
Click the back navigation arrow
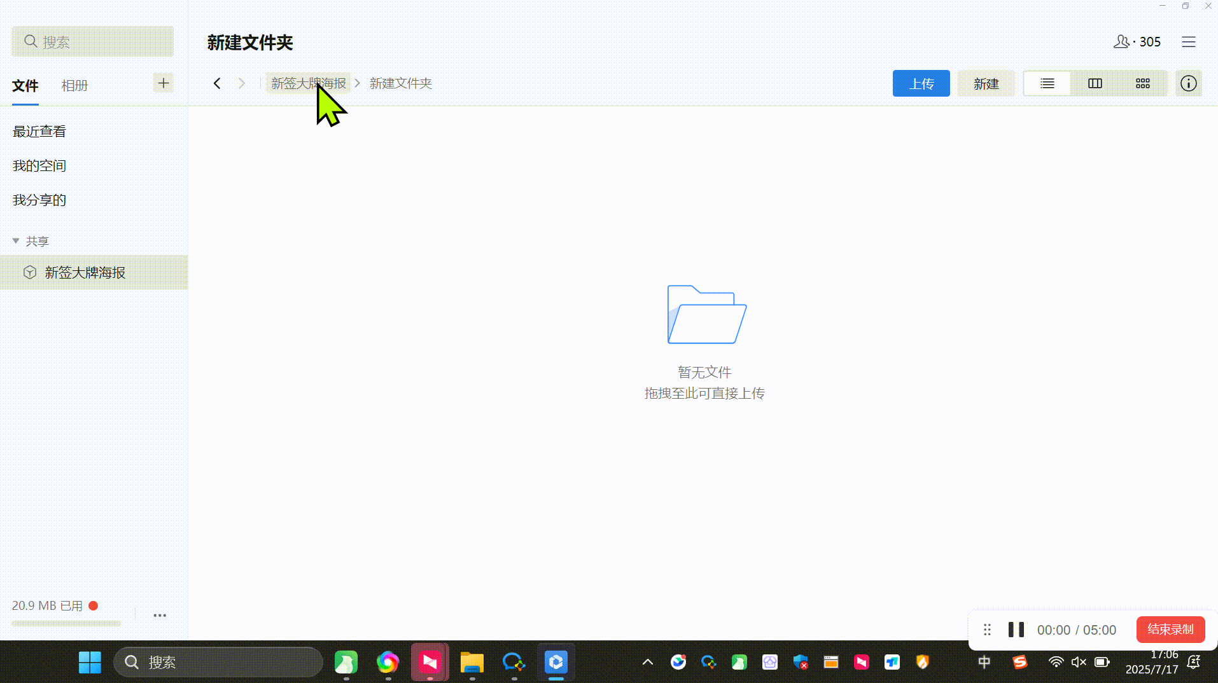217,83
